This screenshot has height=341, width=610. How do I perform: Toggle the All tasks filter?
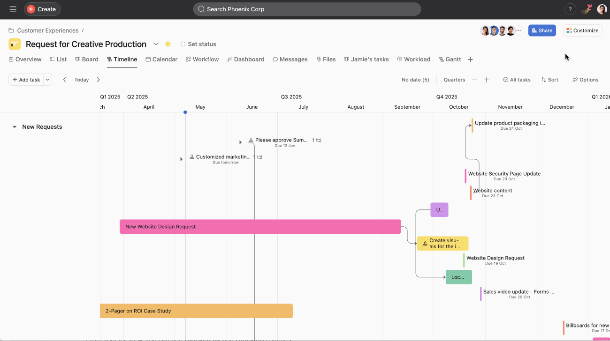tap(517, 80)
